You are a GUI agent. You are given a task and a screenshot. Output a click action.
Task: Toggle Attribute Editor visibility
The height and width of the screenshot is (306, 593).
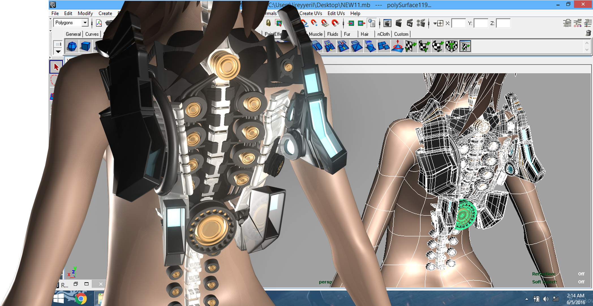click(x=567, y=23)
